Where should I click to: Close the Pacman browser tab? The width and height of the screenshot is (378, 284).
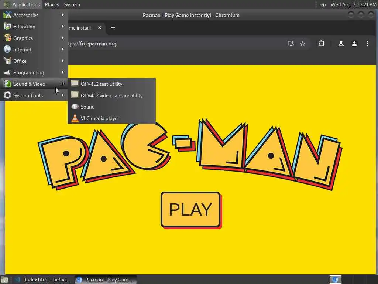pos(100,28)
